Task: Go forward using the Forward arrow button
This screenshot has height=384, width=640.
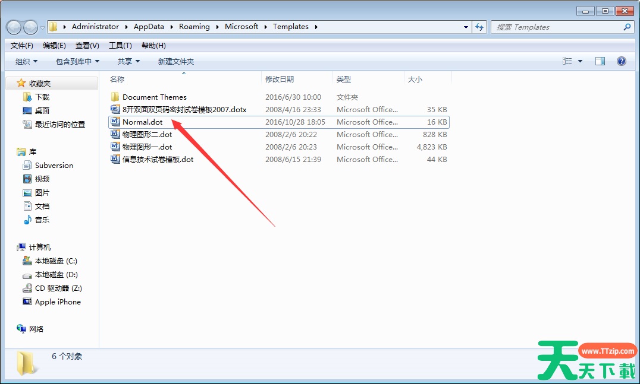Action: pyautogui.click(x=30, y=27)
